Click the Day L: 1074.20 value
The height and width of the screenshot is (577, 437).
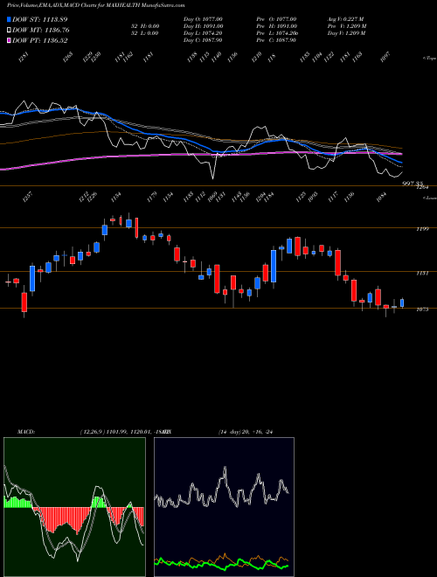pos(203,33)
